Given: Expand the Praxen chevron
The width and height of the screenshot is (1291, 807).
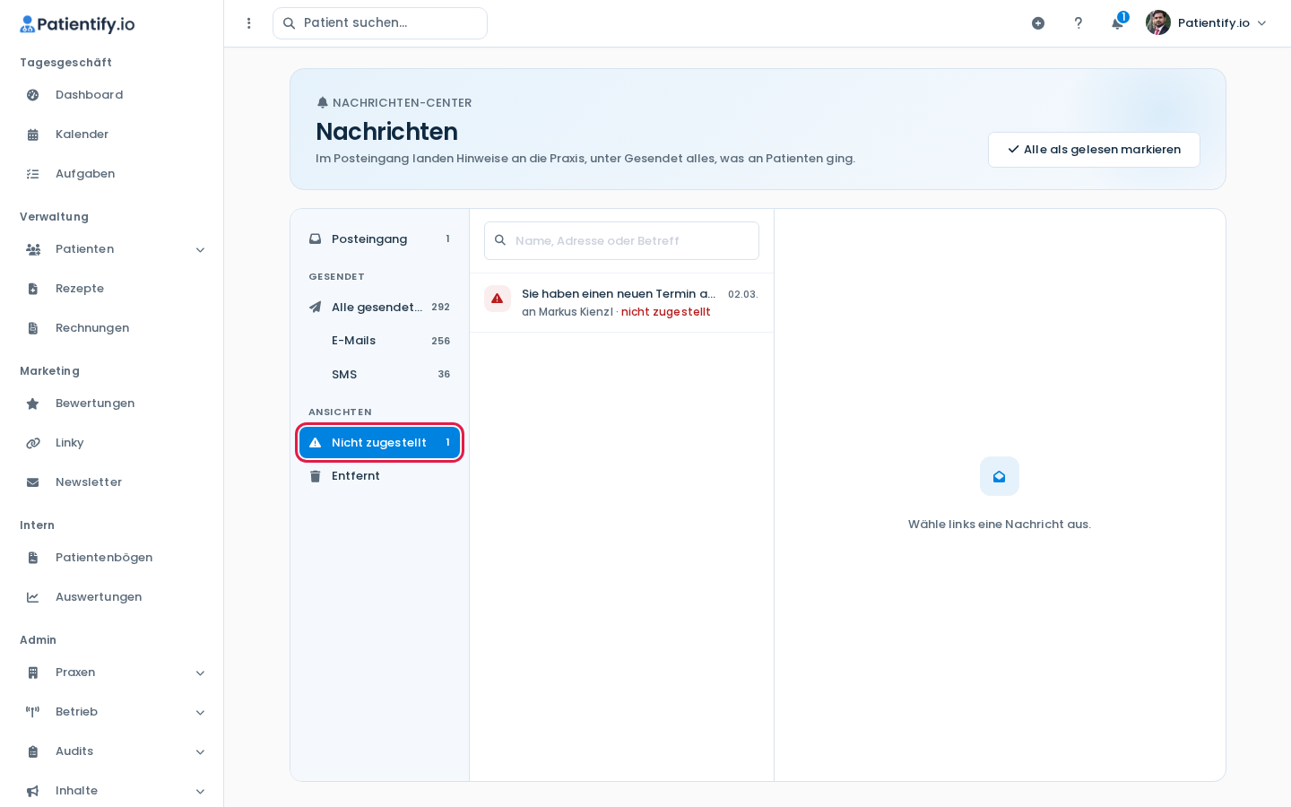Looking at the screenshot, I should (200, 672).
